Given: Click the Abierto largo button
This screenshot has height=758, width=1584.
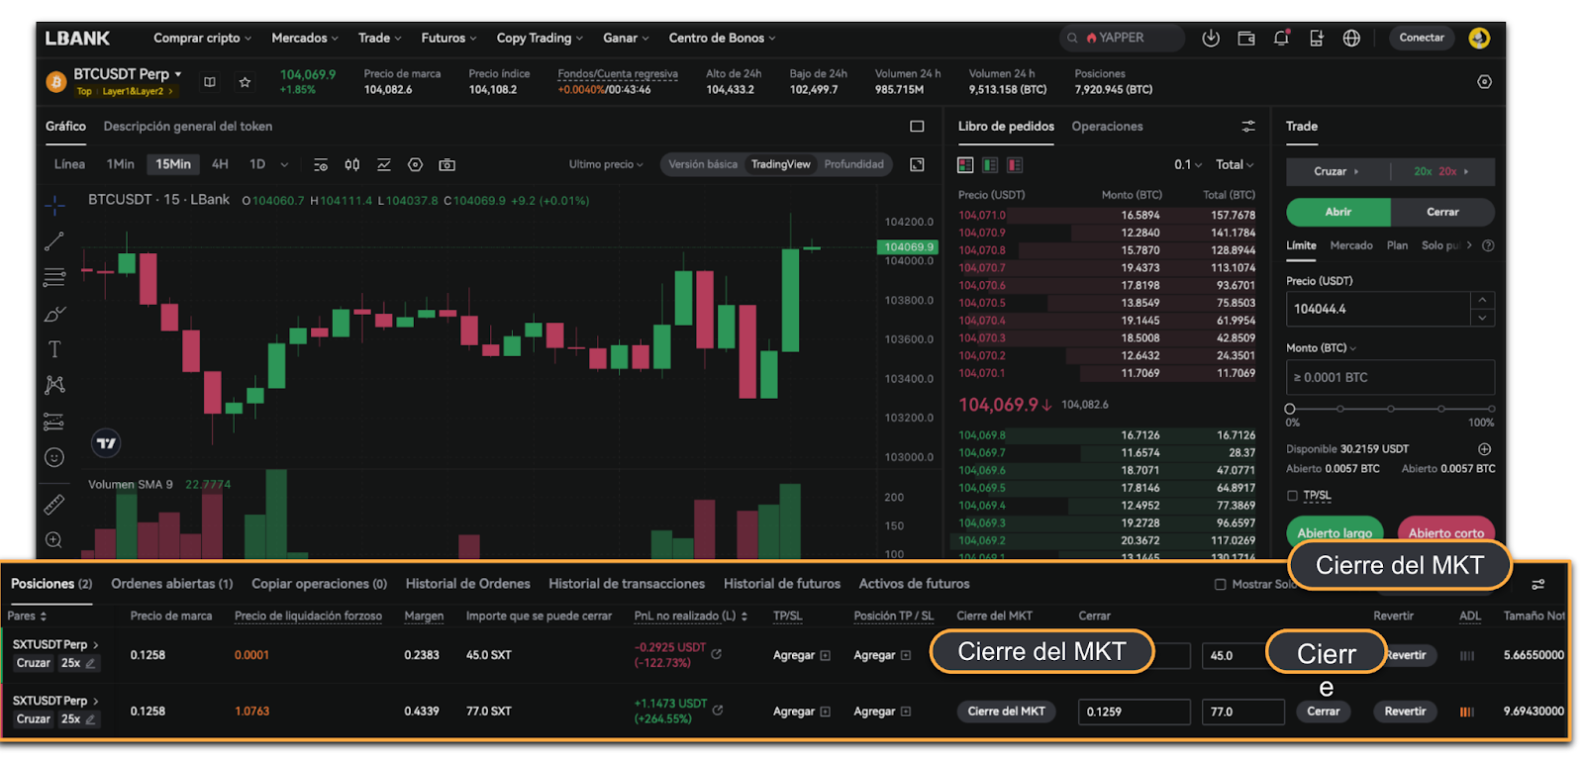Looking at the screenshot, I should [1336, 530].
